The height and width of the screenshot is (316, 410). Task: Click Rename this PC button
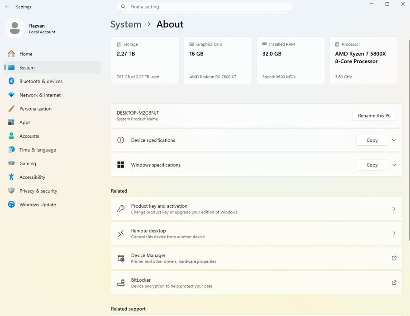click(x=374, y=116)
